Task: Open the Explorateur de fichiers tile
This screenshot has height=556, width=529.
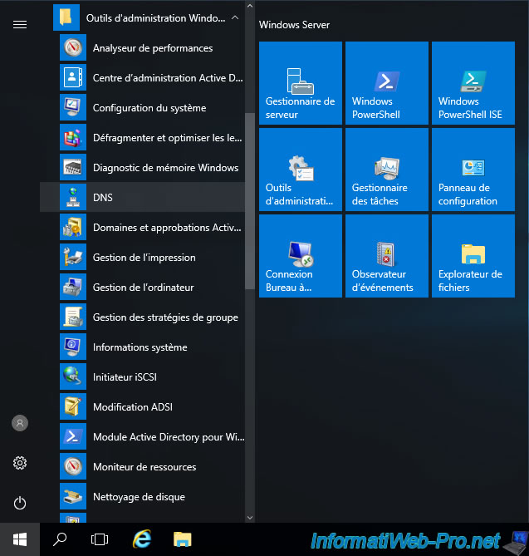Action: 473,256
